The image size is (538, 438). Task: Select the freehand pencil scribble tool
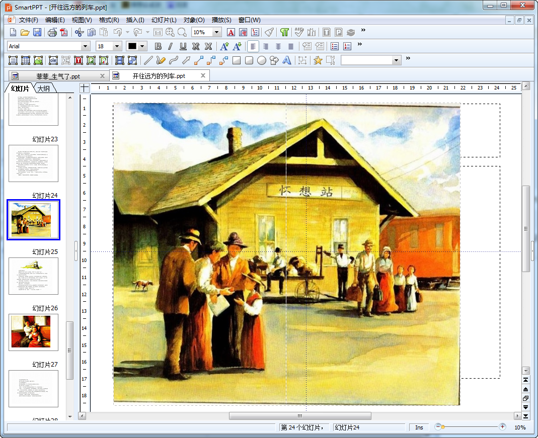pyautogui.click(x=161, y=60)
